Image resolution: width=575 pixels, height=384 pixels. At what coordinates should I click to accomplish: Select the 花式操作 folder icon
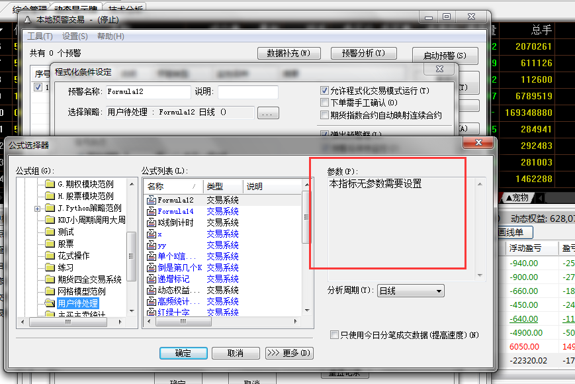50,256
